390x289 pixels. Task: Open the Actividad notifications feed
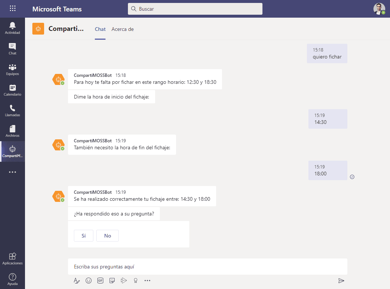12,28
